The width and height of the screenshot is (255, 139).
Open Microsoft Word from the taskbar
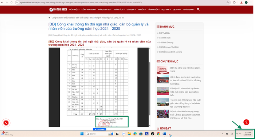click(x=164, y=134)
